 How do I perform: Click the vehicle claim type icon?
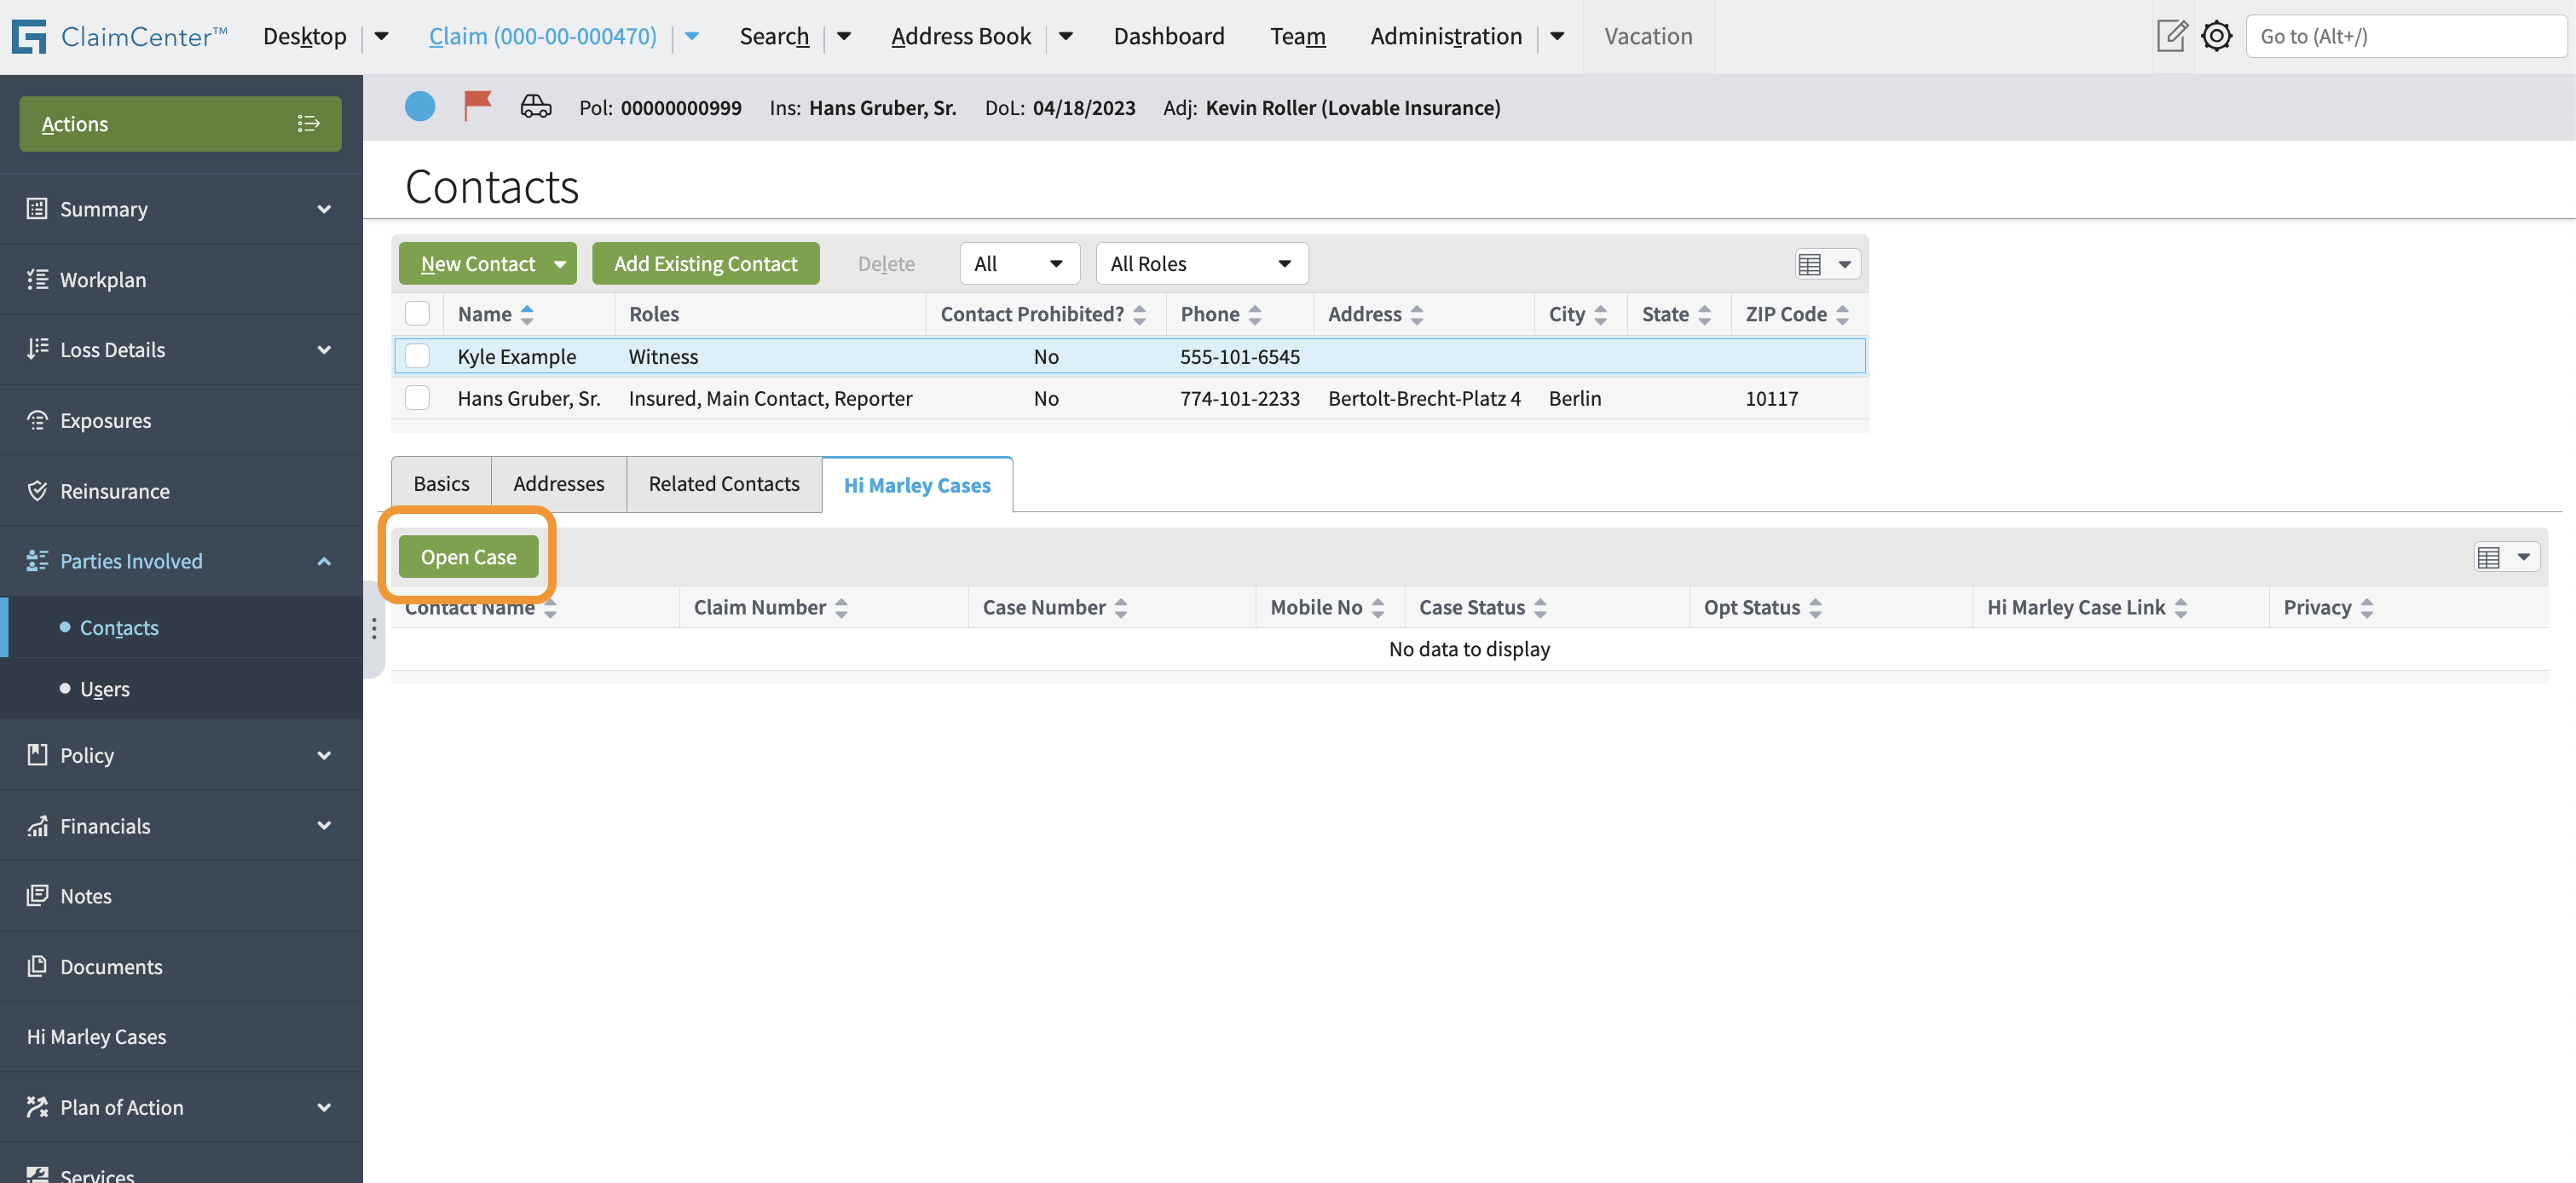(x=536, y=106)
